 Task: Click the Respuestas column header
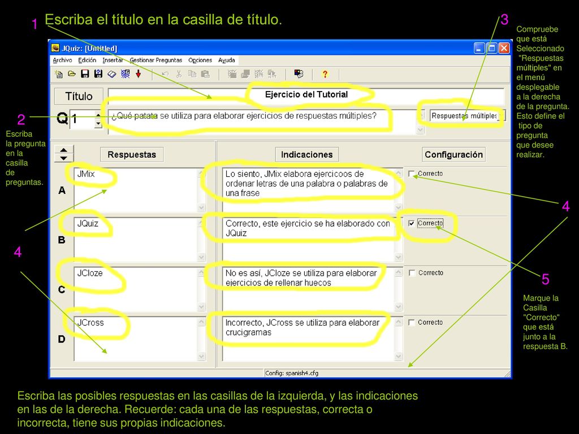(132, 155)
